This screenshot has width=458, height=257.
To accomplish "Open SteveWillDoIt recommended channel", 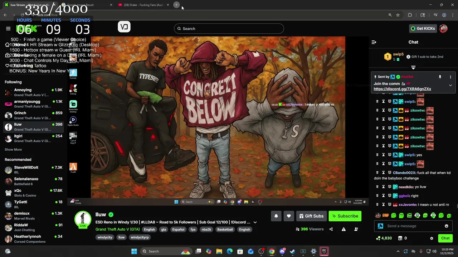I will [34, 170].
